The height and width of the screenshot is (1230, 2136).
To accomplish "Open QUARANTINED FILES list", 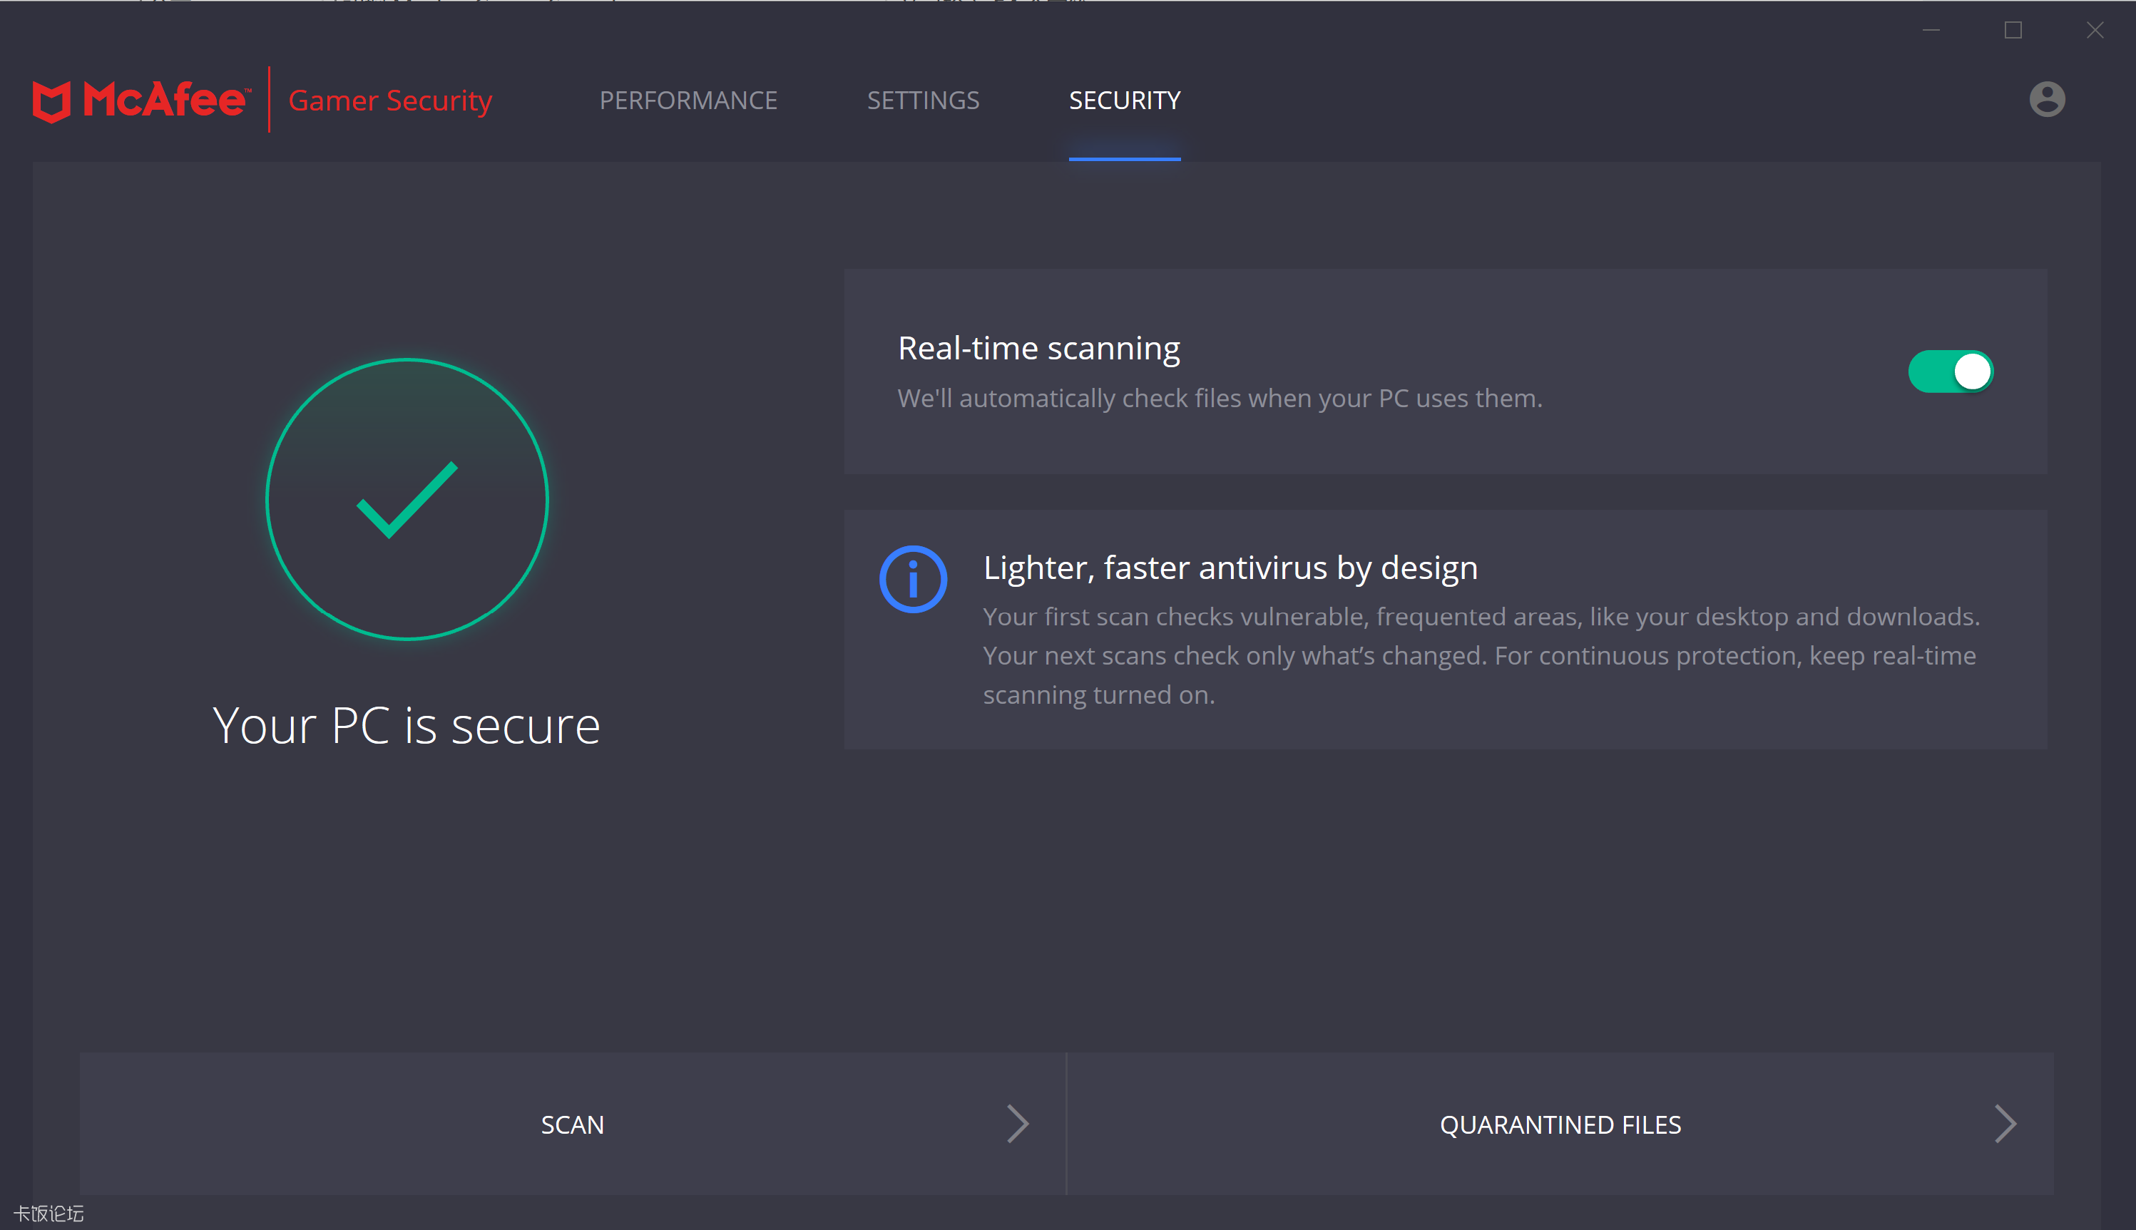I will (1560, 1124).
